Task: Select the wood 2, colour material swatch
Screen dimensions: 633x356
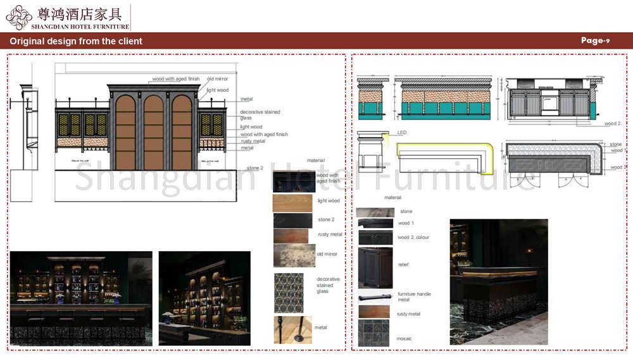Action: click(x=375, y=238)
